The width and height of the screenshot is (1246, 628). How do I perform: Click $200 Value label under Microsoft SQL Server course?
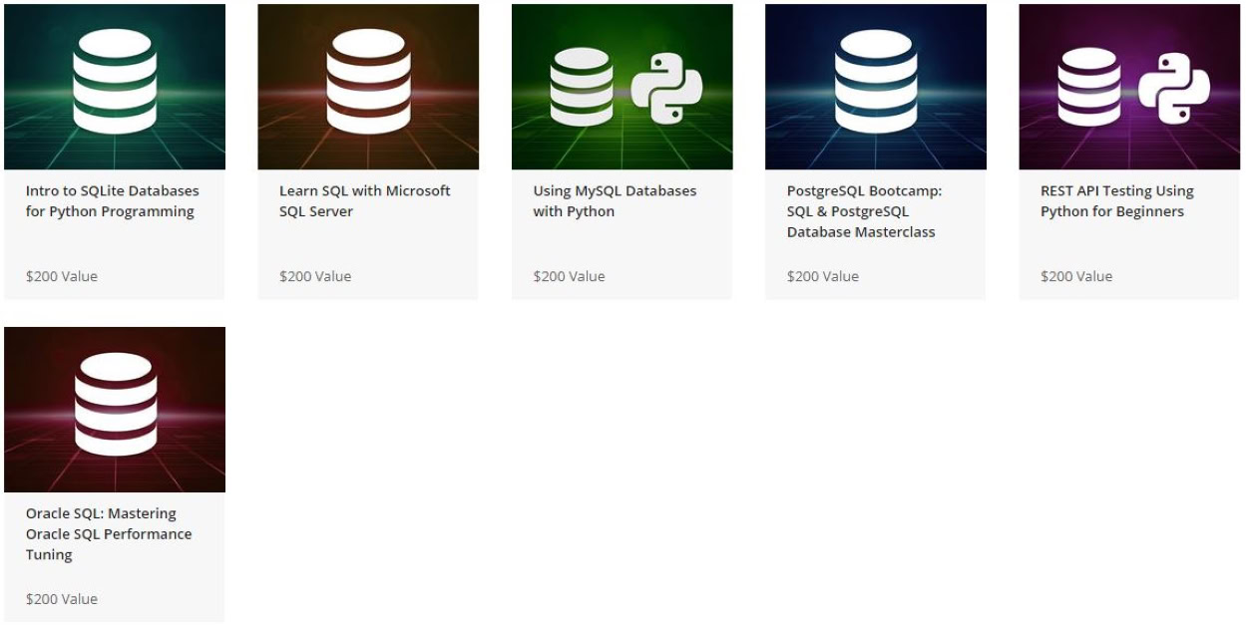coord(315,276)
